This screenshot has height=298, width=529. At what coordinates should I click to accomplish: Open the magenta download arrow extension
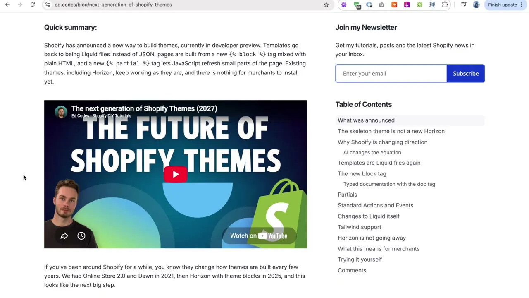click(x=407, y=5)
